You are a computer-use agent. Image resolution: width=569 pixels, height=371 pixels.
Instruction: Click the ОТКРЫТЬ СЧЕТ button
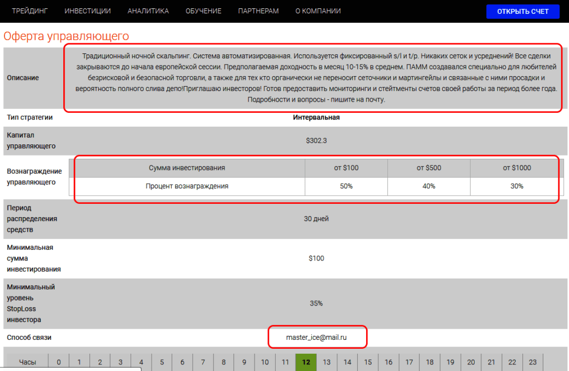click(x=522, y=11)
